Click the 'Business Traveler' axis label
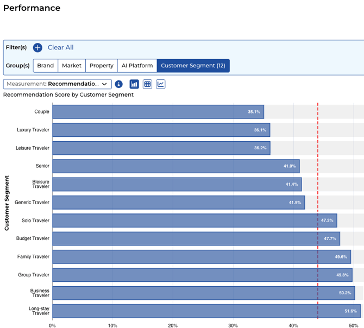Screen dimensions: 364x328 pyautogui.click(x=40, y=293)
